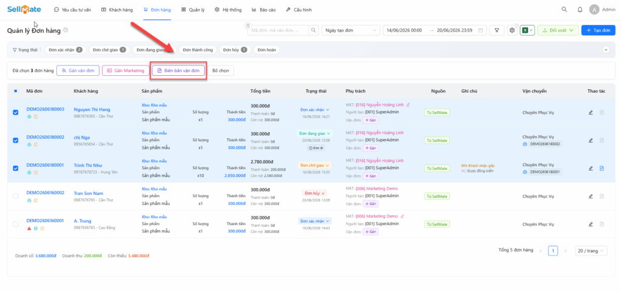
Task: Edit order DEMO2606180003 with pencil icon
Action: click(591, 112)
